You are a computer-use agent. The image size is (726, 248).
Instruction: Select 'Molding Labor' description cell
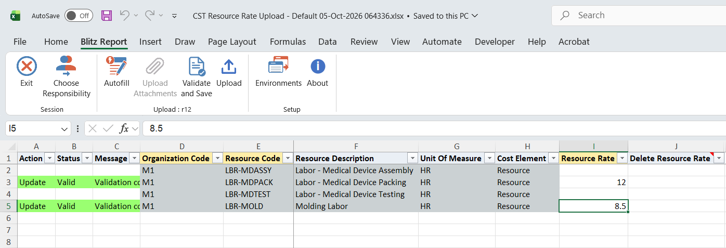click(x=356, y=206)
